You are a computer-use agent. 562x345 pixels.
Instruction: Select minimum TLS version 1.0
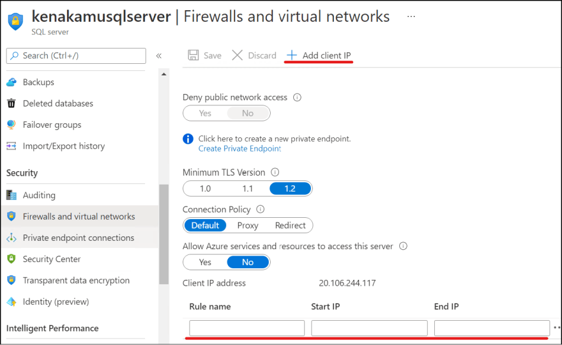click(x=205, y=188)
